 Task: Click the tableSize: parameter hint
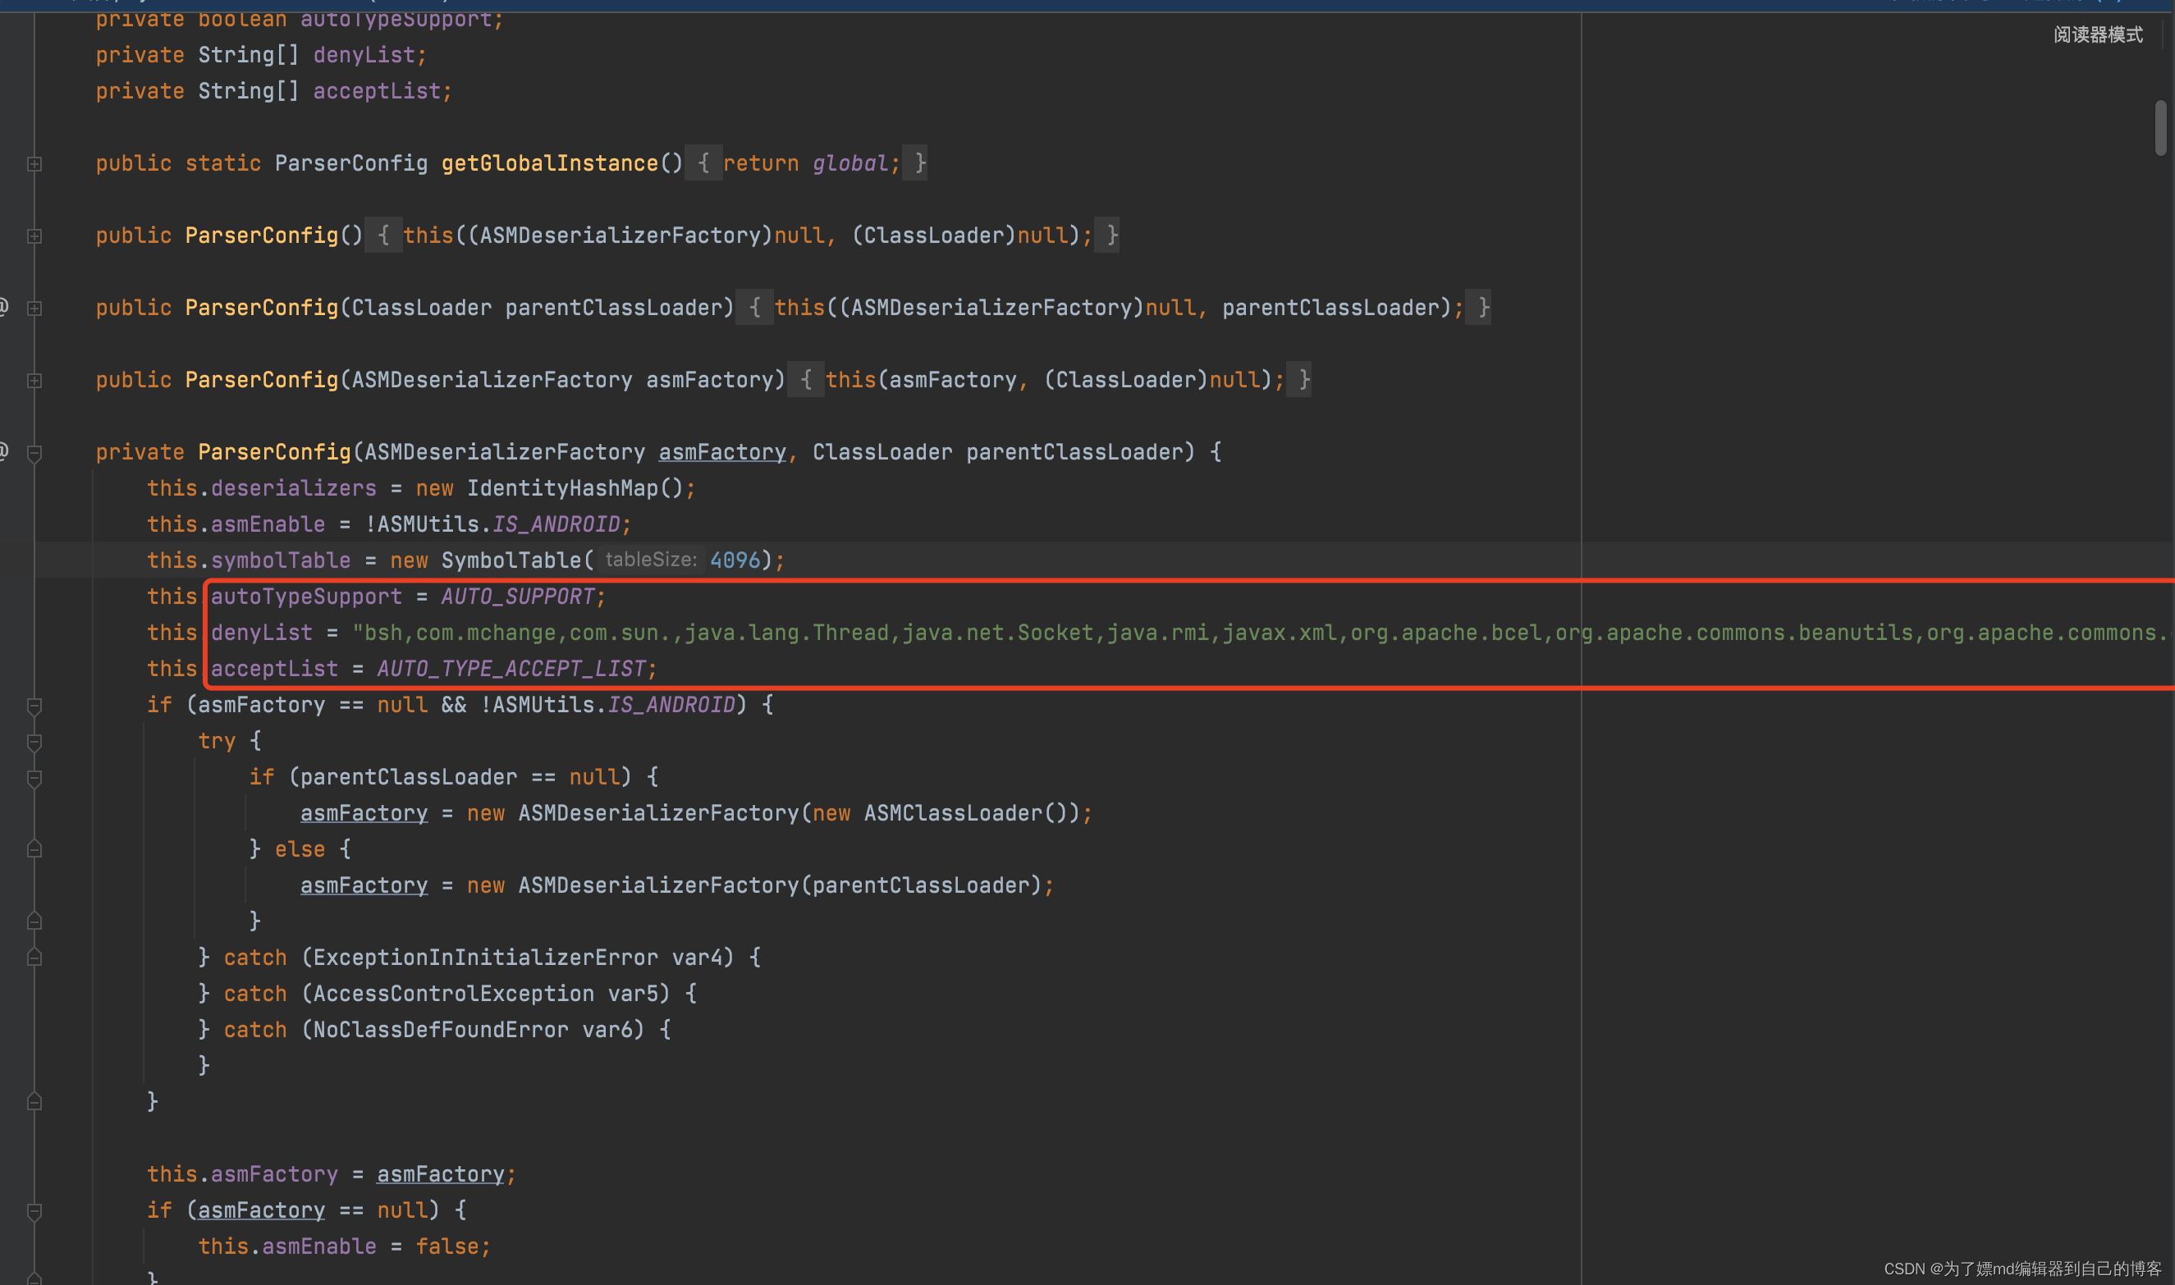(650, 560)
